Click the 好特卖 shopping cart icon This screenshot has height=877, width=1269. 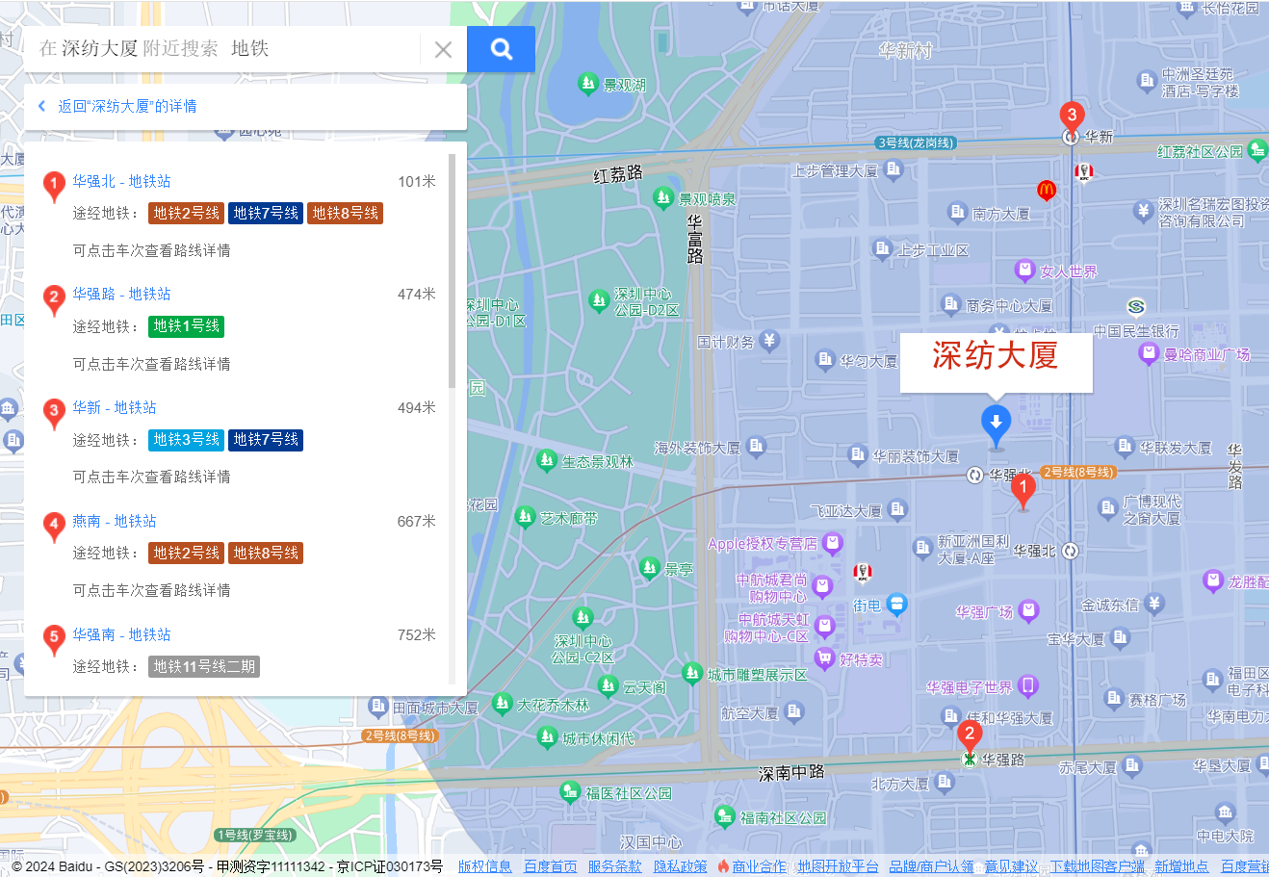(824, 658)
